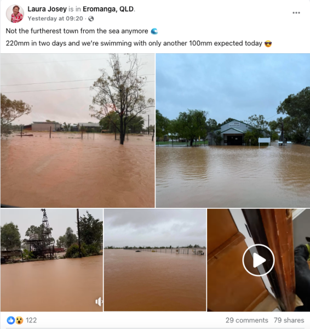
Task: Open the flooded green-roofed hall photo
Action: [x=233, y=131]
